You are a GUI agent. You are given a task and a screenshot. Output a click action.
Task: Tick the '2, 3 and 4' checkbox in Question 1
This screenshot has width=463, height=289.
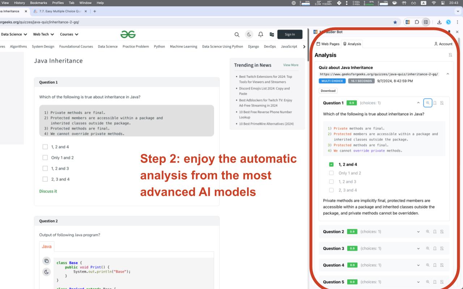tap(45, 179)
